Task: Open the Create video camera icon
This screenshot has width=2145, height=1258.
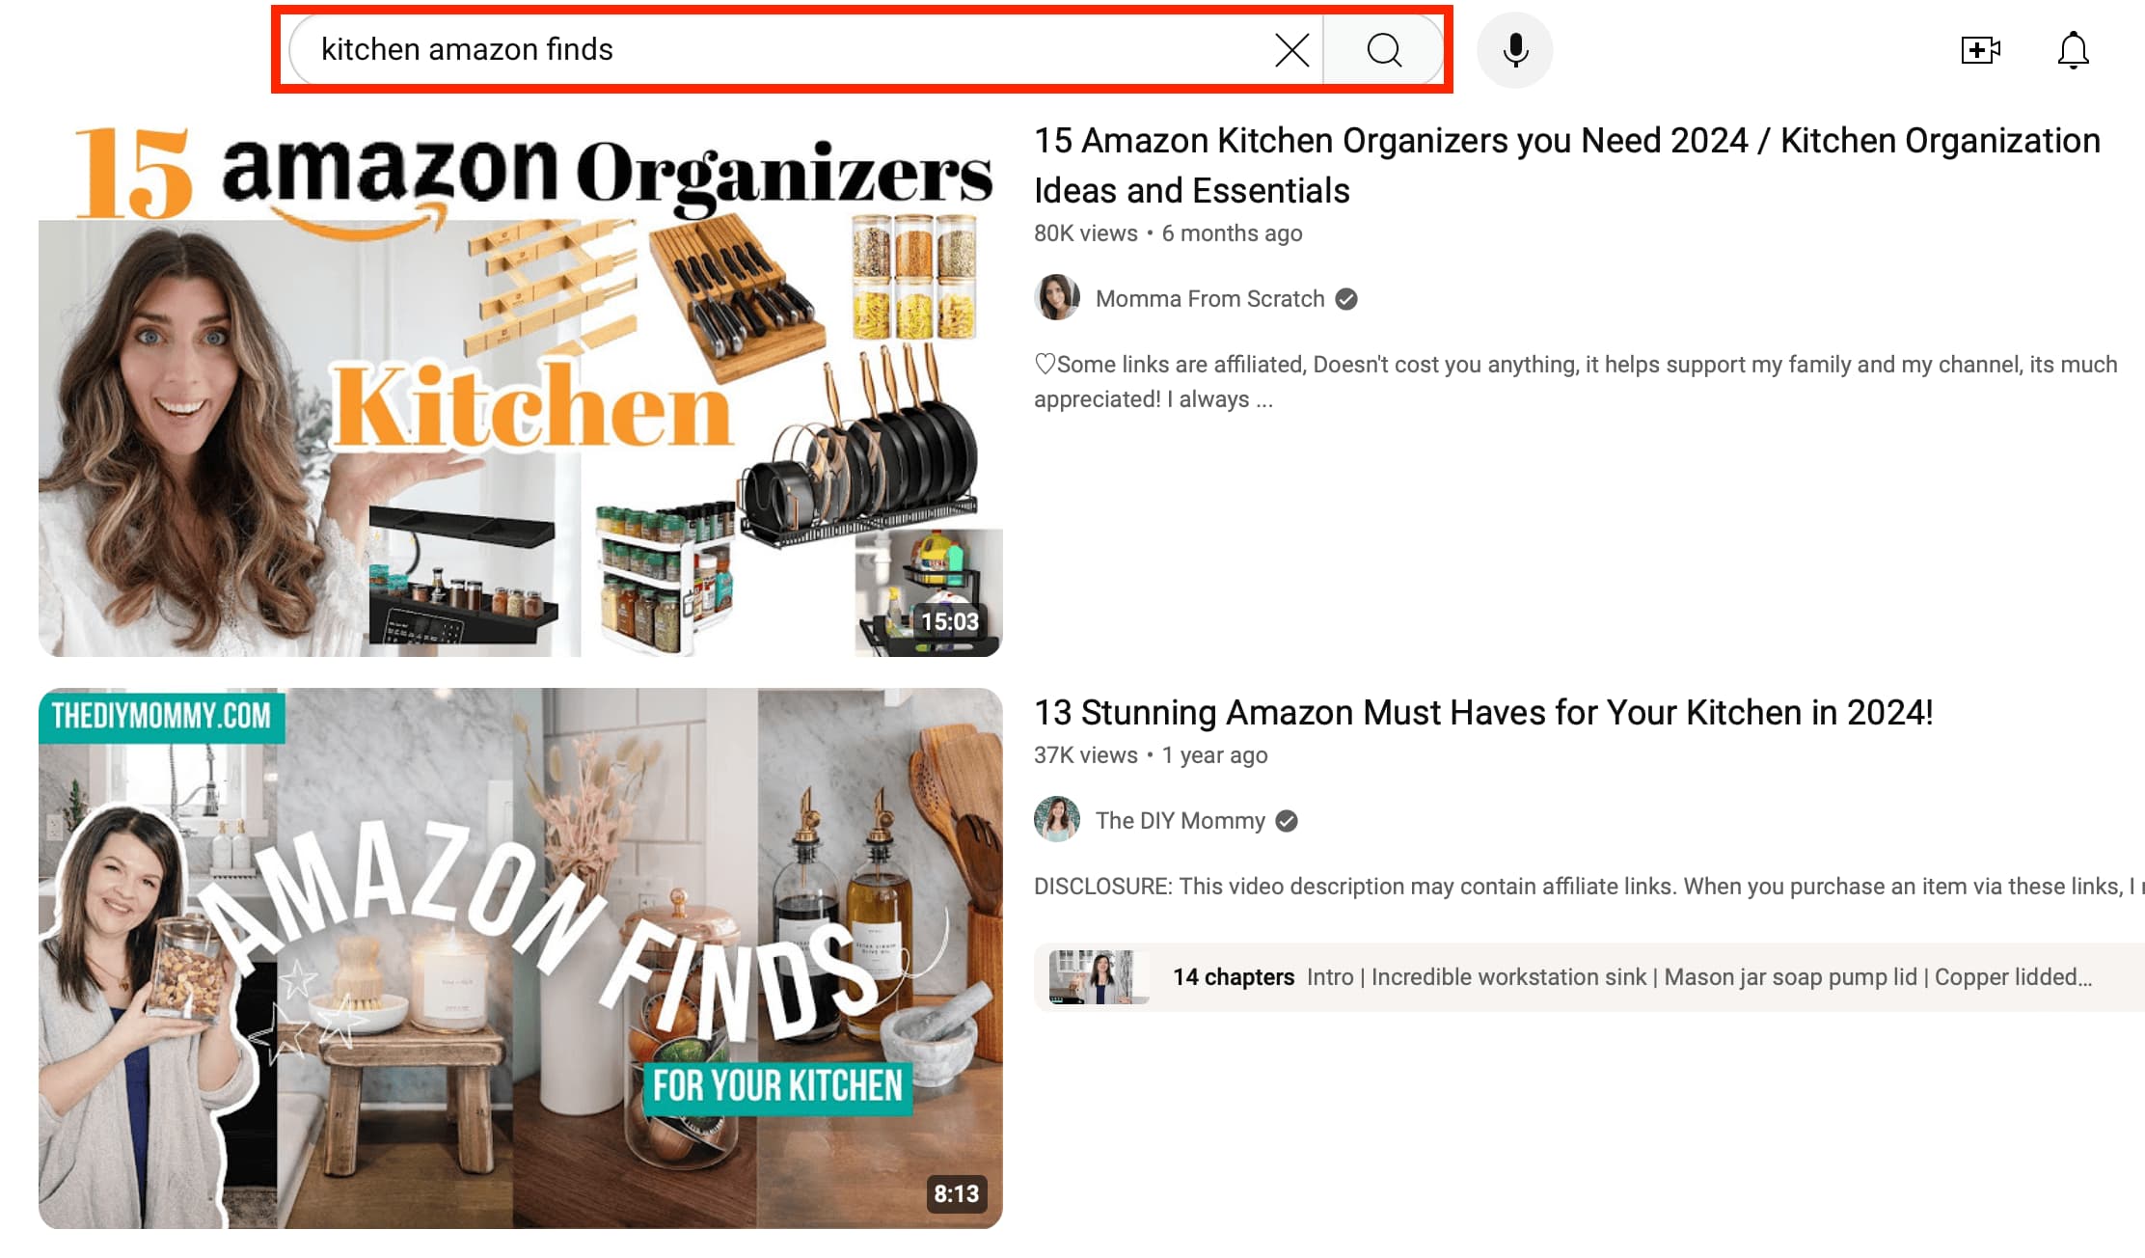Action: click(x=1981, y=50)
